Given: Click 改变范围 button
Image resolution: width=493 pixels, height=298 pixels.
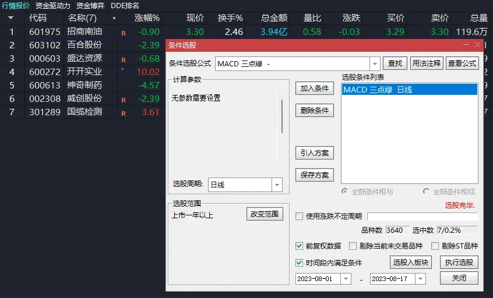Looking at the screenshot, I should (x=265, y=214).
